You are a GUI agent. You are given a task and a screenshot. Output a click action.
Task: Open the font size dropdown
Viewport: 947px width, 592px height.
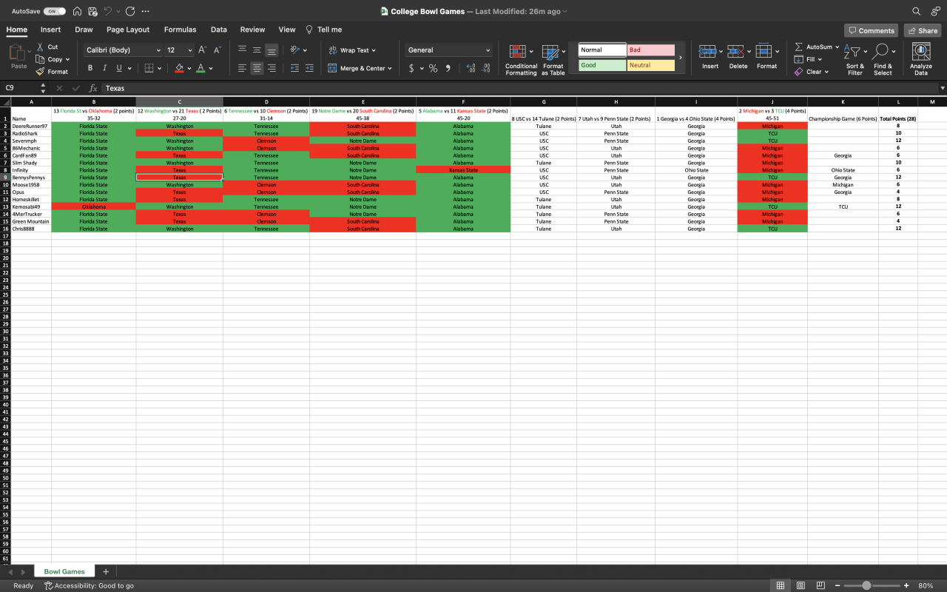tap(189, 50)
